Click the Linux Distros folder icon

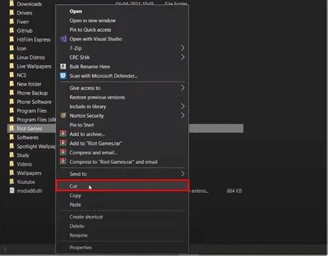pyautogui.click(x=12, y=57)
